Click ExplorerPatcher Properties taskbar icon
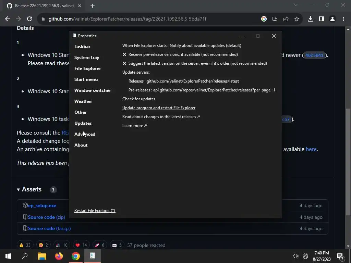Viewport: 351px width, 263px height. coord(93,256)
